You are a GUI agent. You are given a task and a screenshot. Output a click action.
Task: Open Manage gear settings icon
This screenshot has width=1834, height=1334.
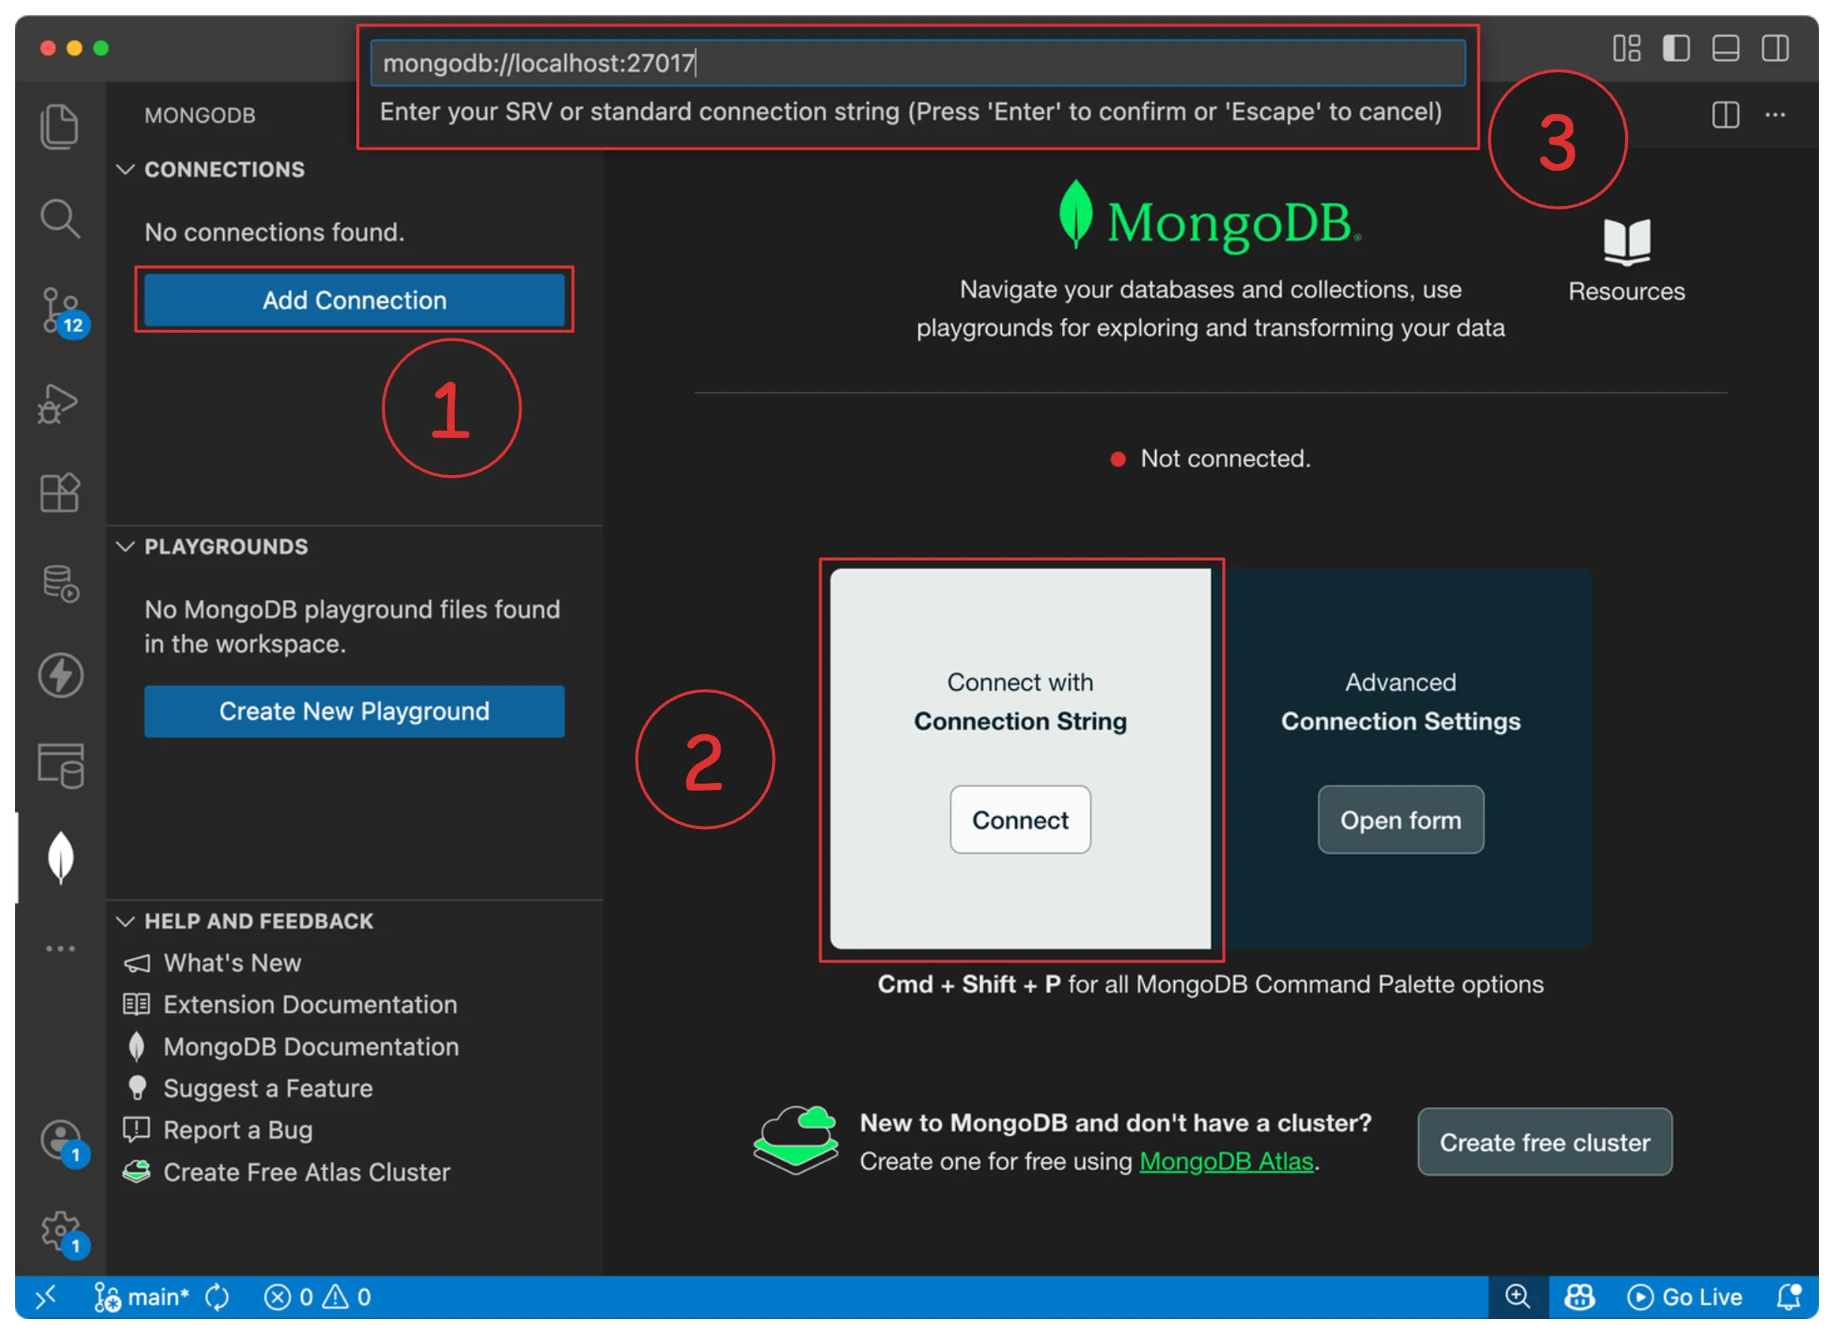pos(60,1230)
